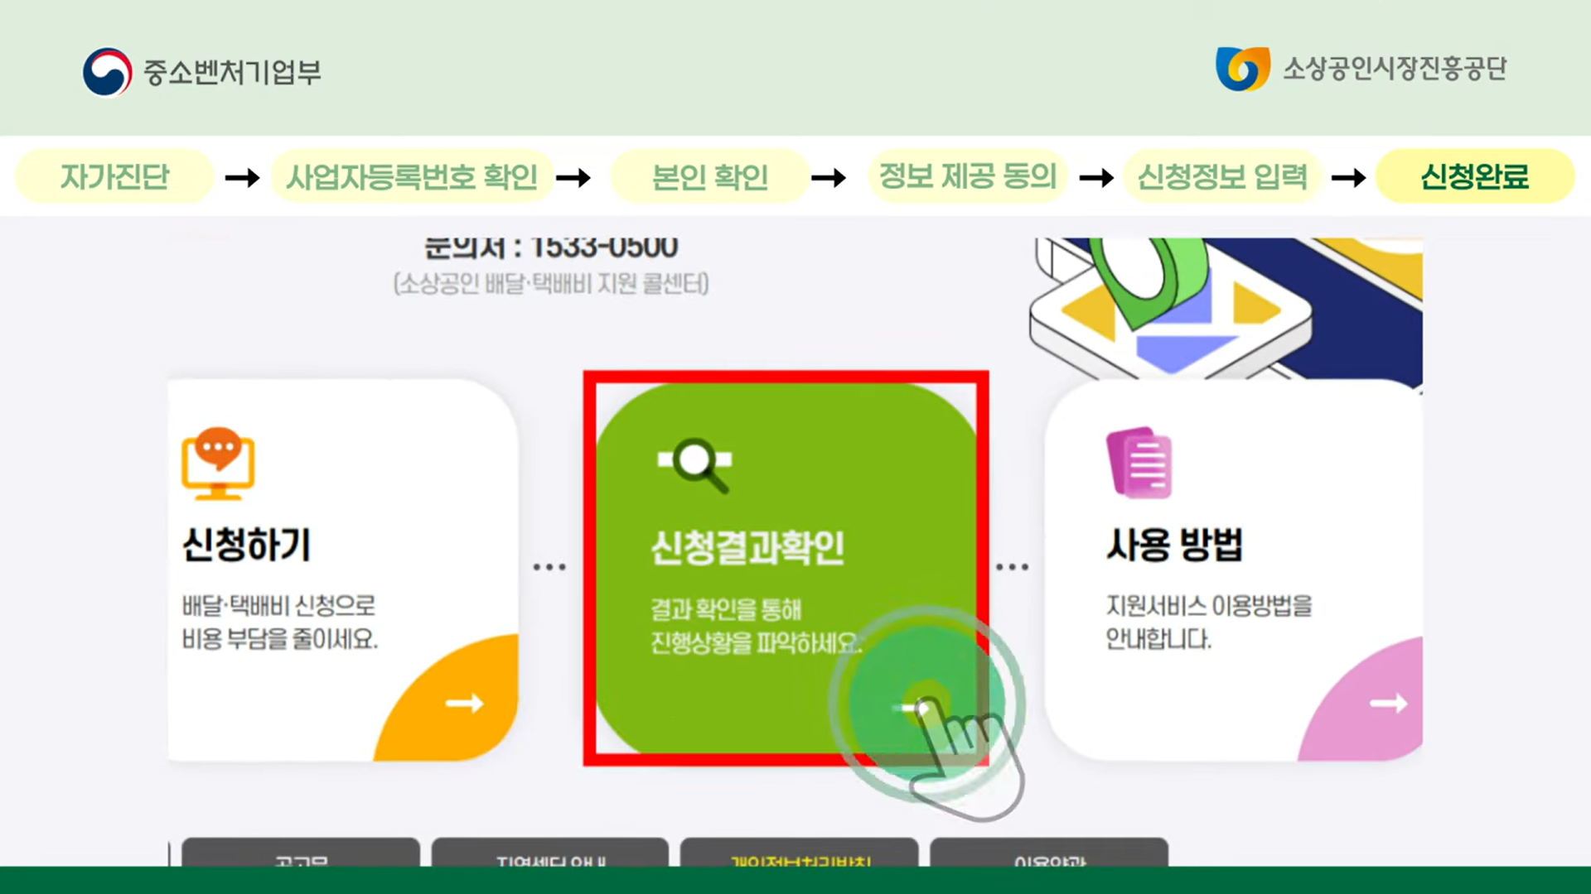Click the 소상공인시장진흥공단 logo emblem
Image resolution: width=1591 pixels, height=894 pixels.
(x=1242, y=69)
